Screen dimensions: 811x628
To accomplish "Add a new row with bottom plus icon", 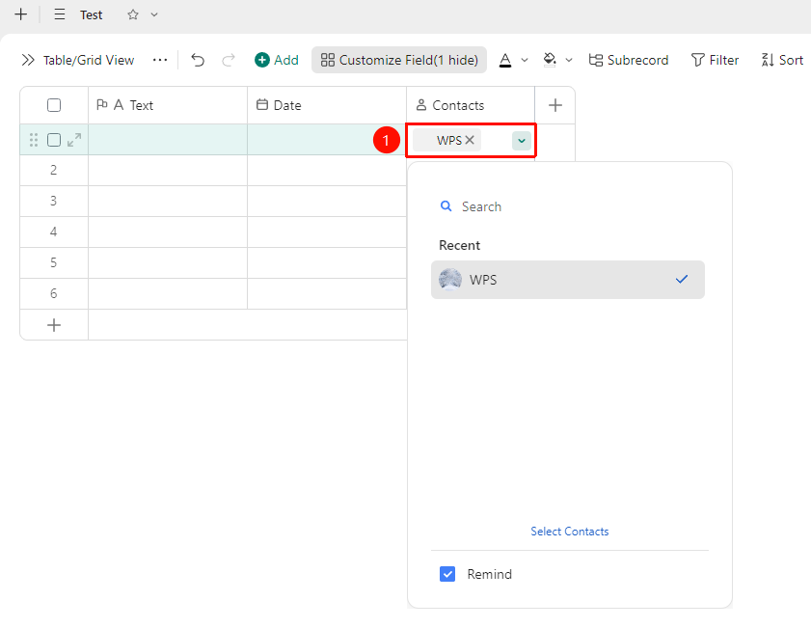I will 54,325.
